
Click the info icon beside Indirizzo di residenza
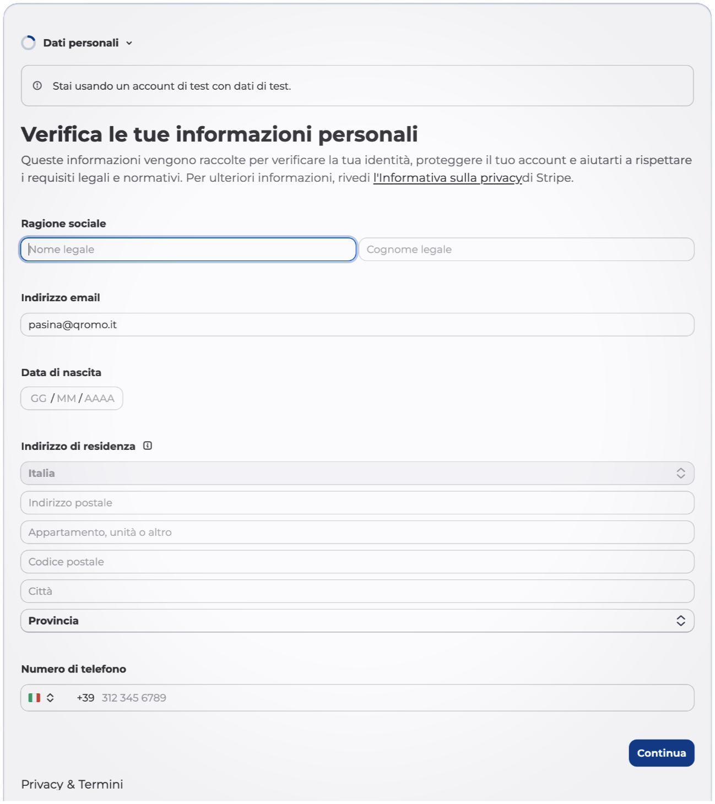tap(148, 446)
